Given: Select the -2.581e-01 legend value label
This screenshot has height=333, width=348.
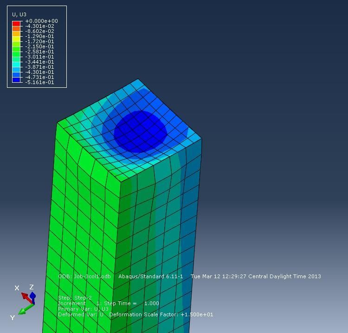Looking at the screenshot, I should [x=39, y=52].
